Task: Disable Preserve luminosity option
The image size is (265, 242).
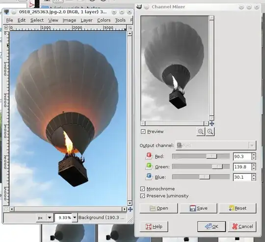Action: [142, 196]
